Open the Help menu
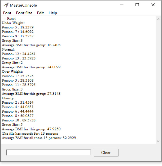Viewport: 162px width, 166px height. [x=53, y=13]
